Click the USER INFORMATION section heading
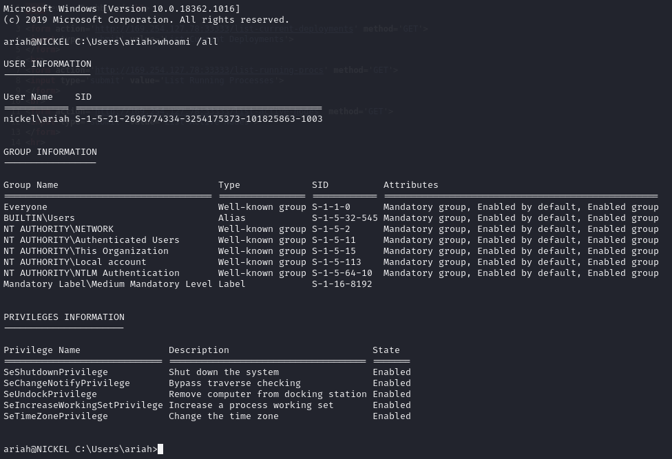 (x=48, y=64)
